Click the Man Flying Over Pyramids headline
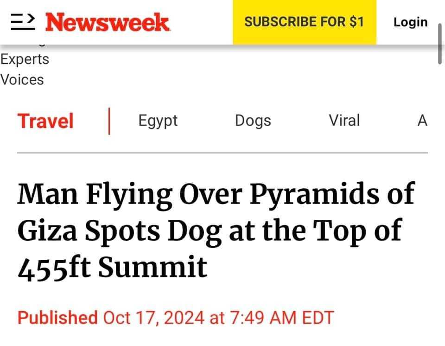Viewport: 445px width, 346px height. tap(216, 230)
